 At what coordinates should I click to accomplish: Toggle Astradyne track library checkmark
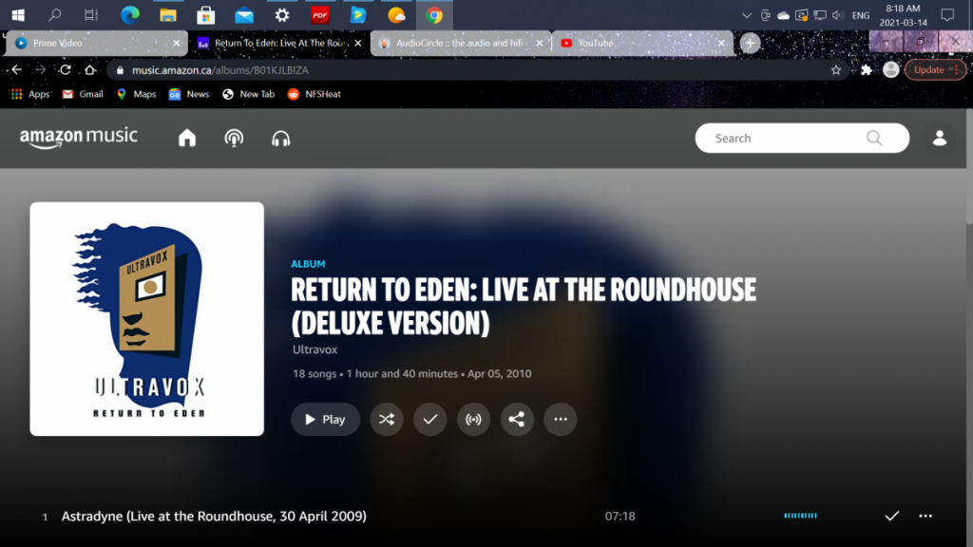click(891, 516)
